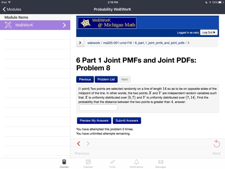Open Messages envelope icon

[160, 162]
